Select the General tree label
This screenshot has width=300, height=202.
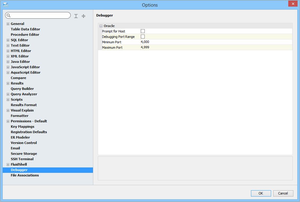17,24
